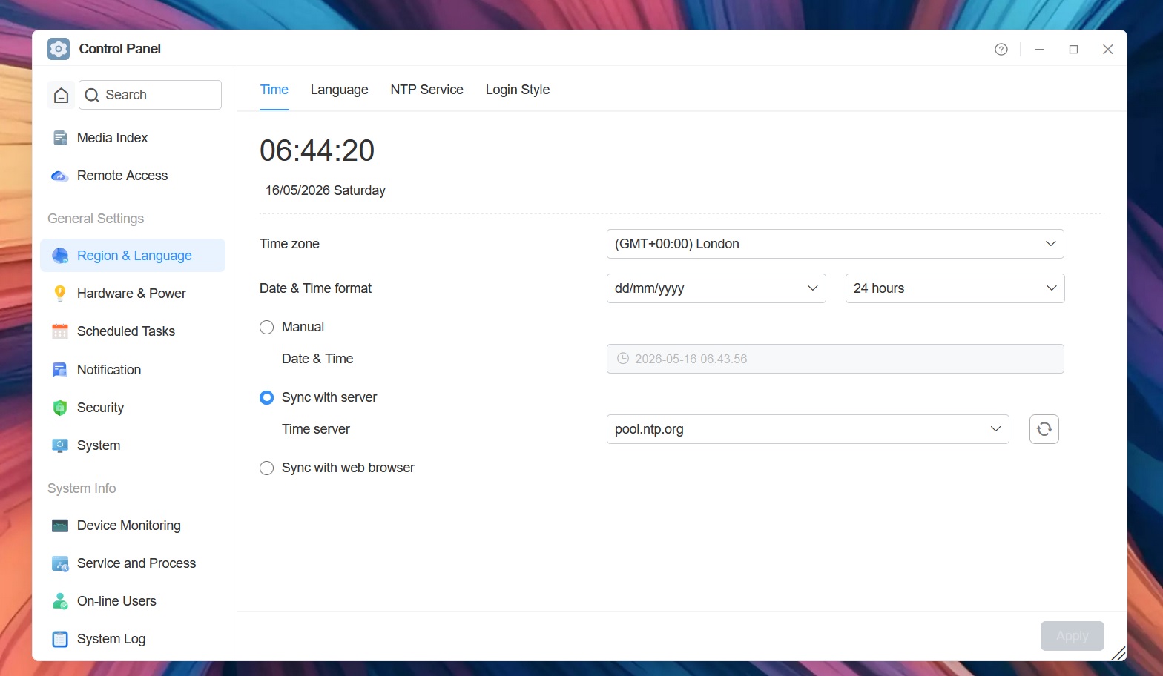Open Remote Access settings
Image resolution: width=1163 pixels, height=676 pixels.
132,176
